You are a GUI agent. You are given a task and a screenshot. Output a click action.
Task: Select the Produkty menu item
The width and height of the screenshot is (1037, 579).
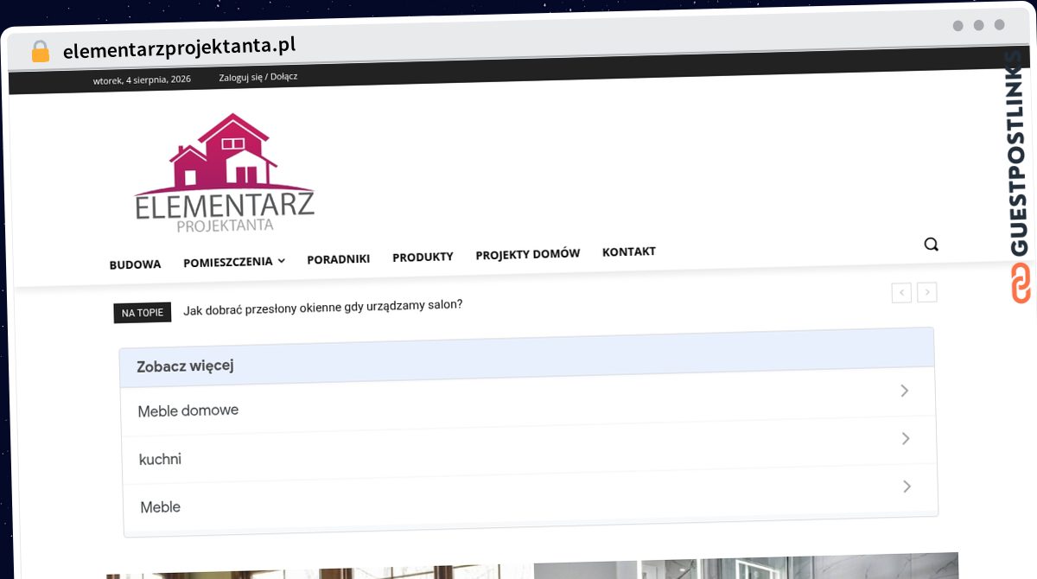point(423,257)
